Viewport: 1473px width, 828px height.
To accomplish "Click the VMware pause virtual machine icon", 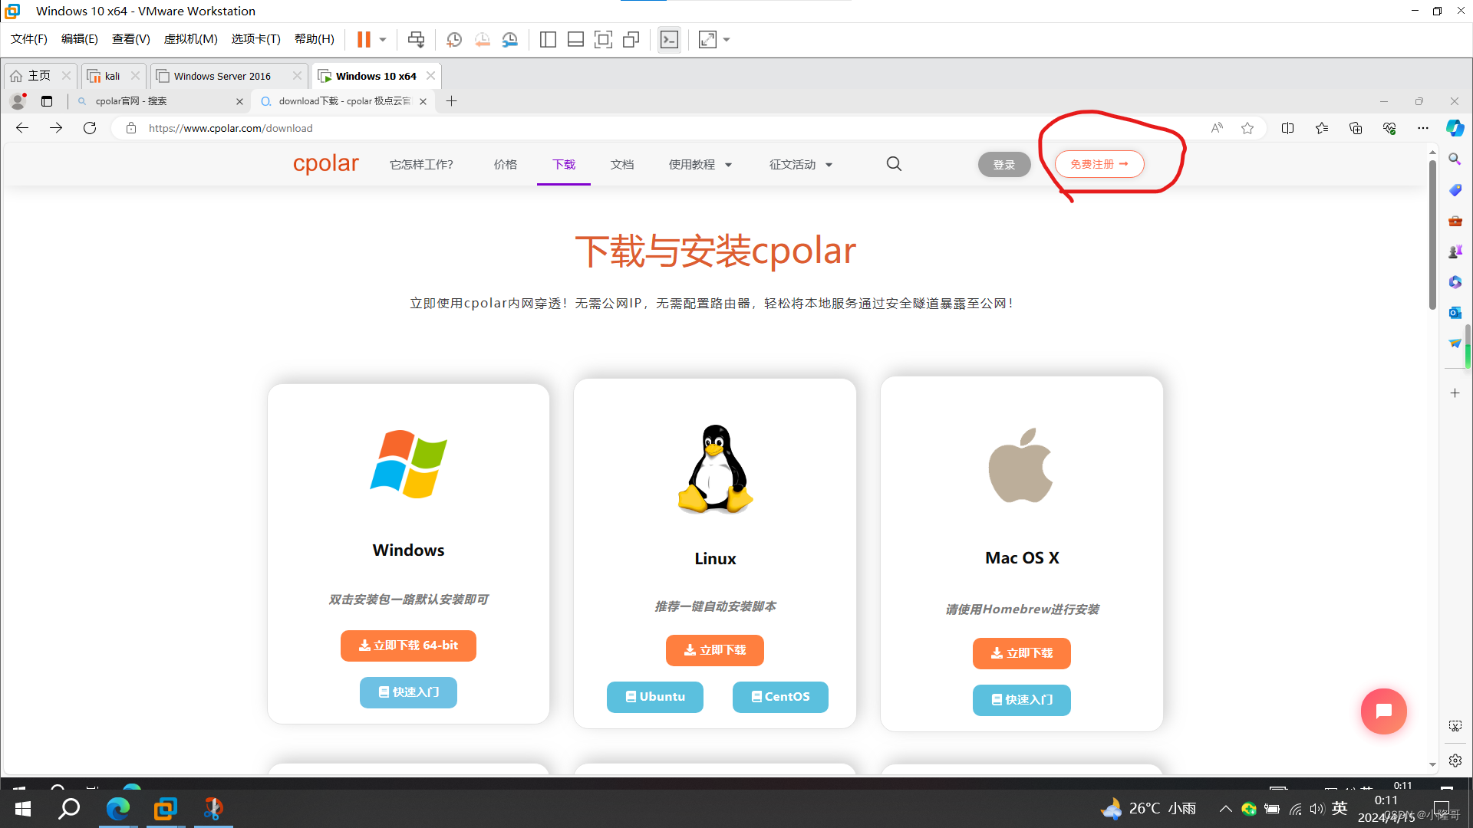I will click(364, 39).
